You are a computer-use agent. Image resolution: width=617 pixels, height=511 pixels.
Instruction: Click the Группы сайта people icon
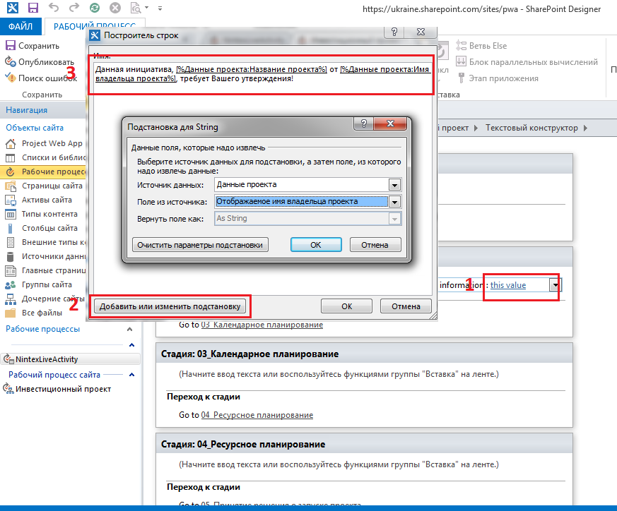click(x=11, y=285)
